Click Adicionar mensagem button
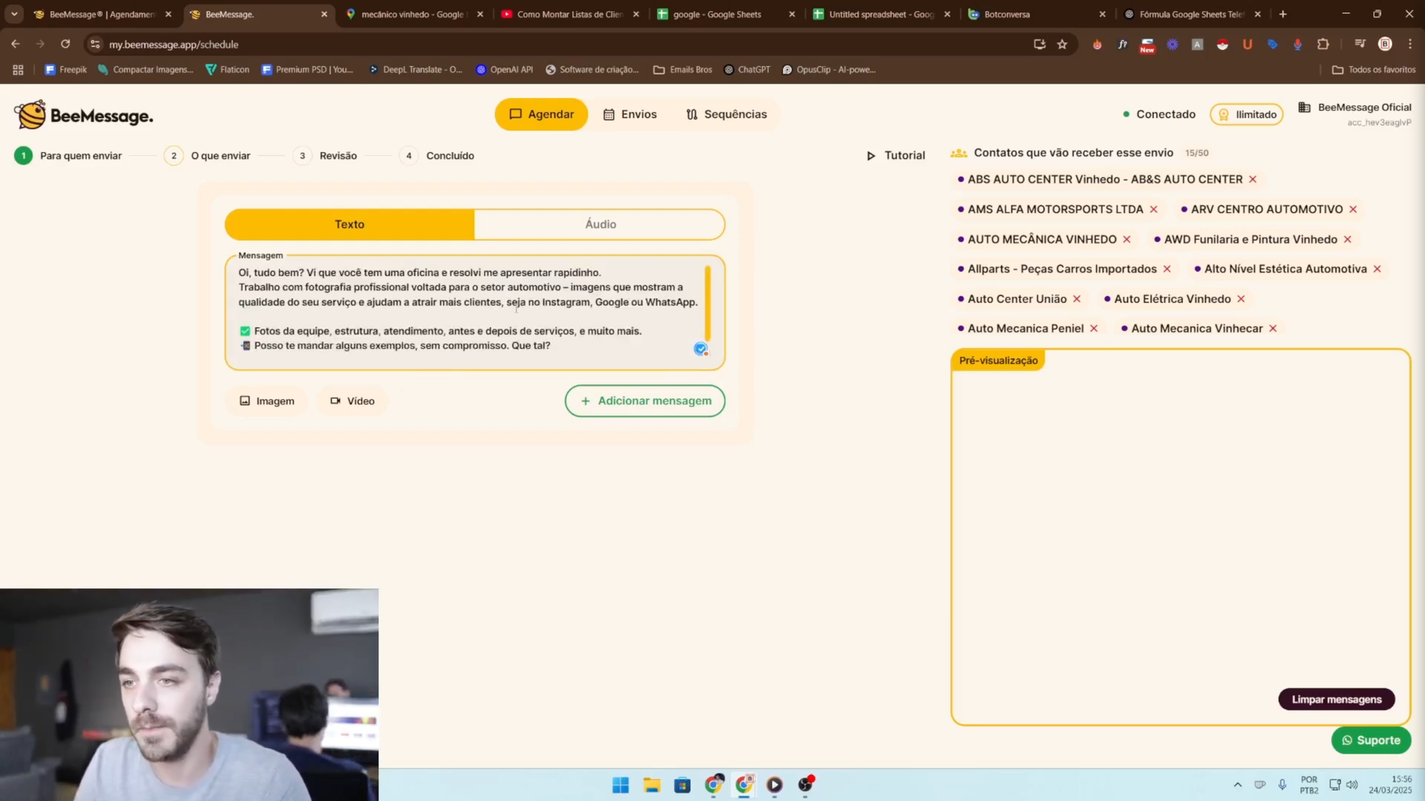The image size is (1425, 801). coord(645,401)
